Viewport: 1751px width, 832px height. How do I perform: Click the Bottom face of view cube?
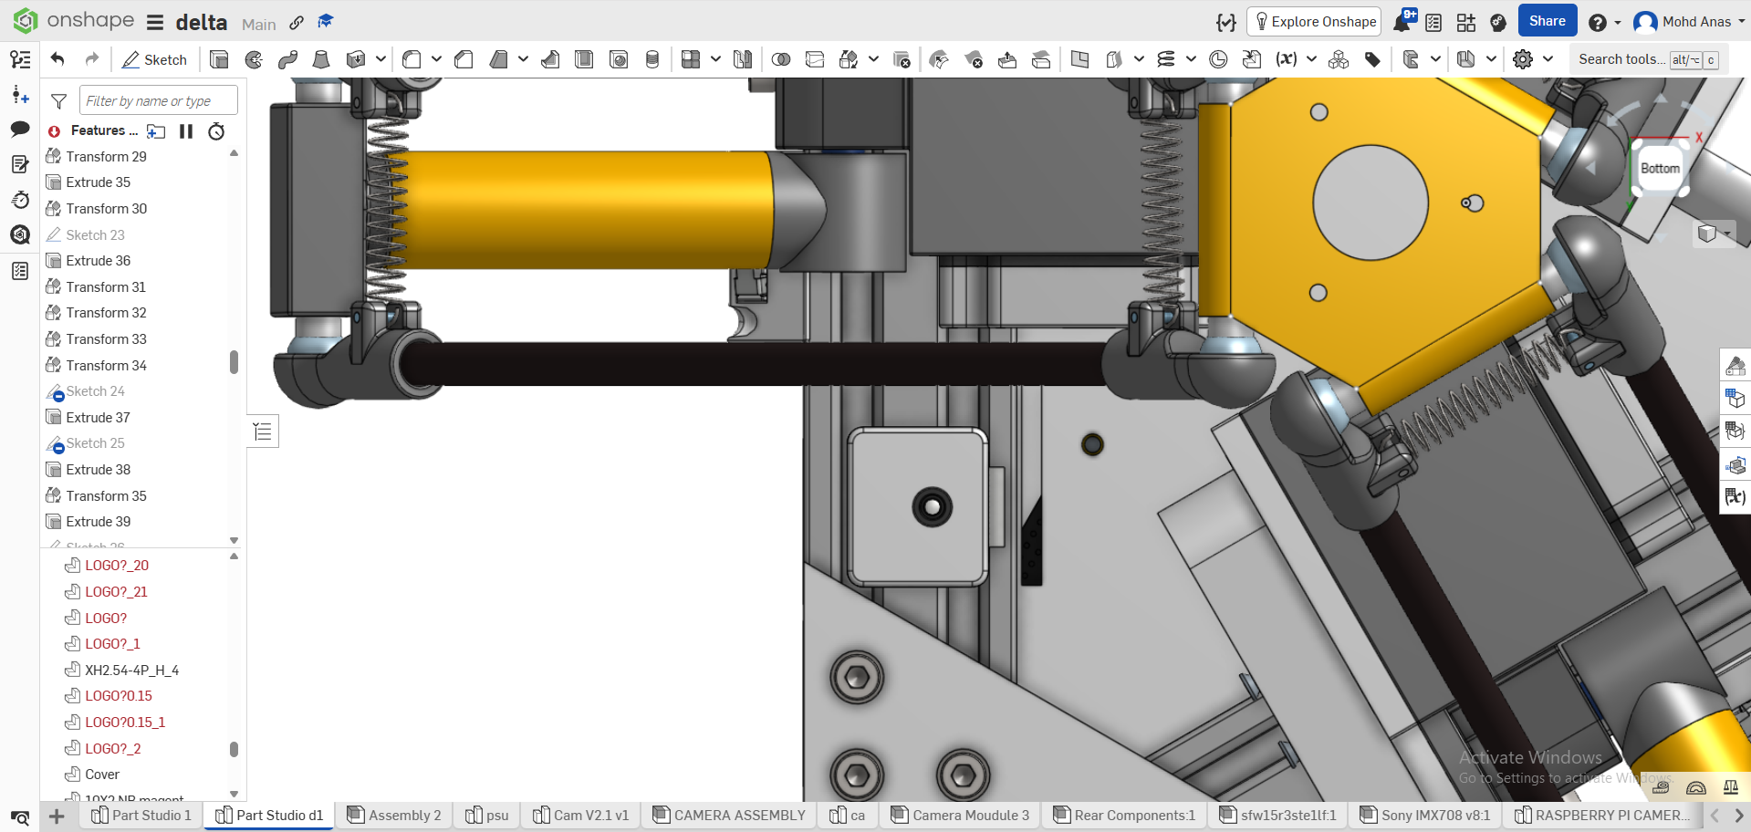coord(1660,168)
